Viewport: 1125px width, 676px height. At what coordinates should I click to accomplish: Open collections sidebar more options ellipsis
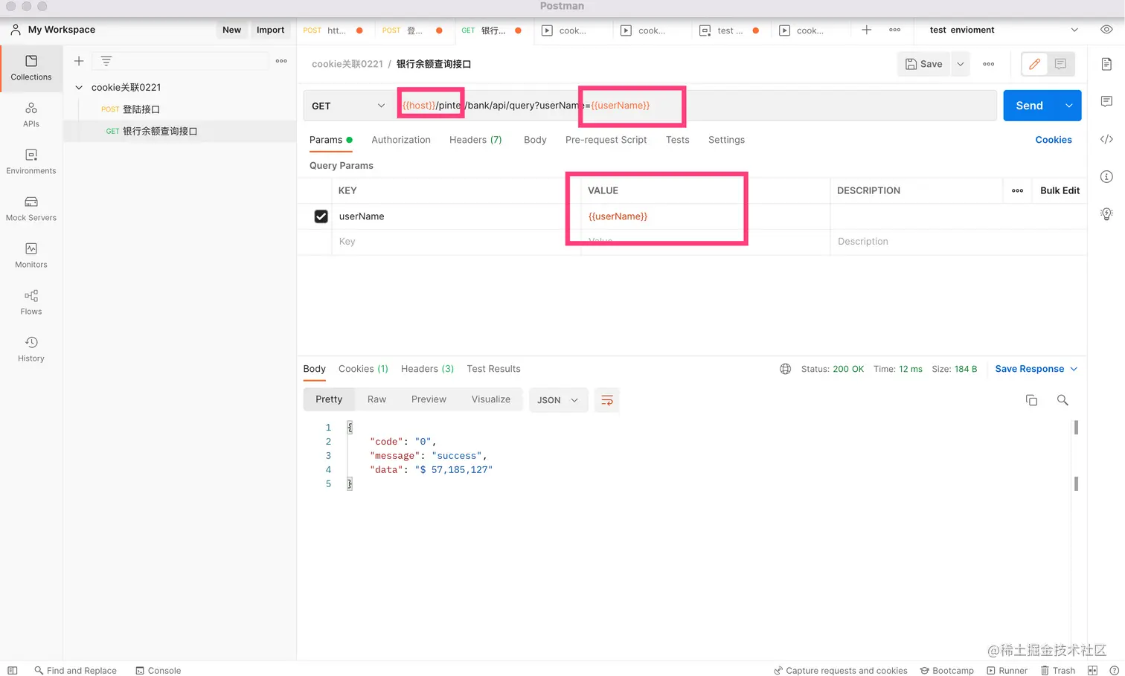click(281, 61)
